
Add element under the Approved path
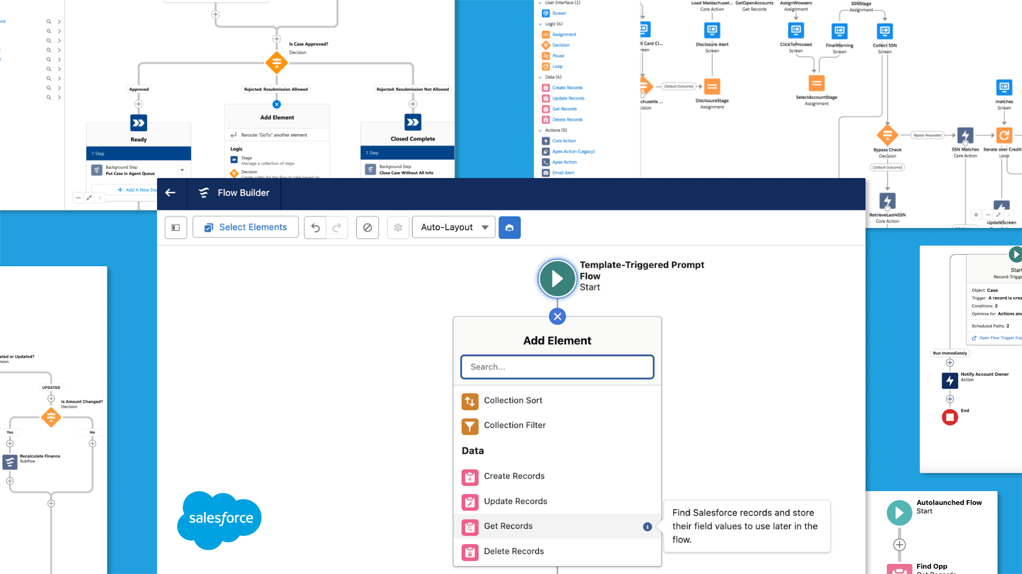[138, 104]
